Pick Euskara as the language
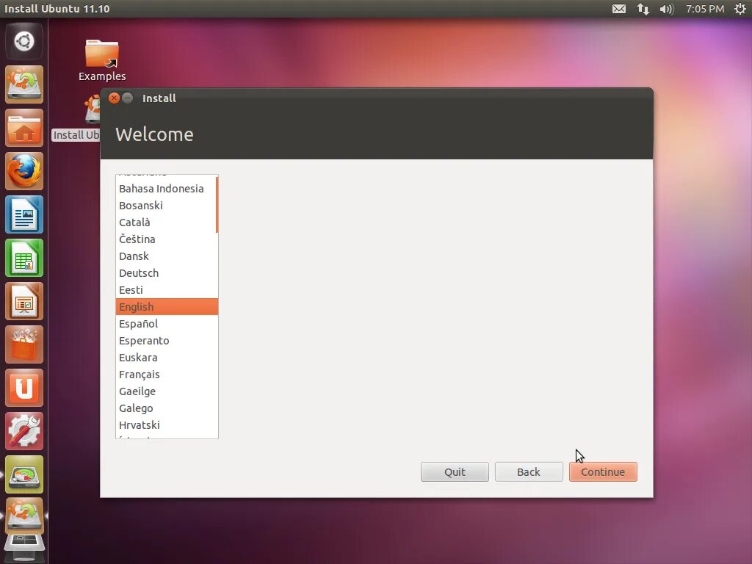 click(167, 358)
